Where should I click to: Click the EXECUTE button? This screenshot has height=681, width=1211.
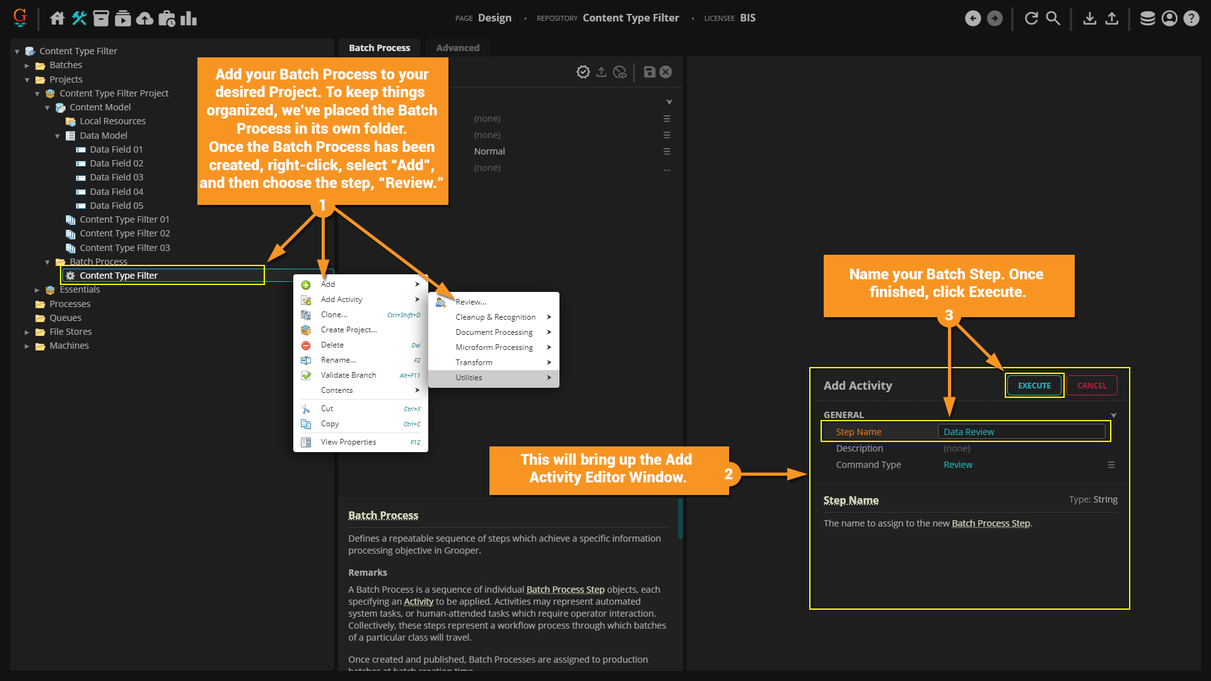point(1034,386)
